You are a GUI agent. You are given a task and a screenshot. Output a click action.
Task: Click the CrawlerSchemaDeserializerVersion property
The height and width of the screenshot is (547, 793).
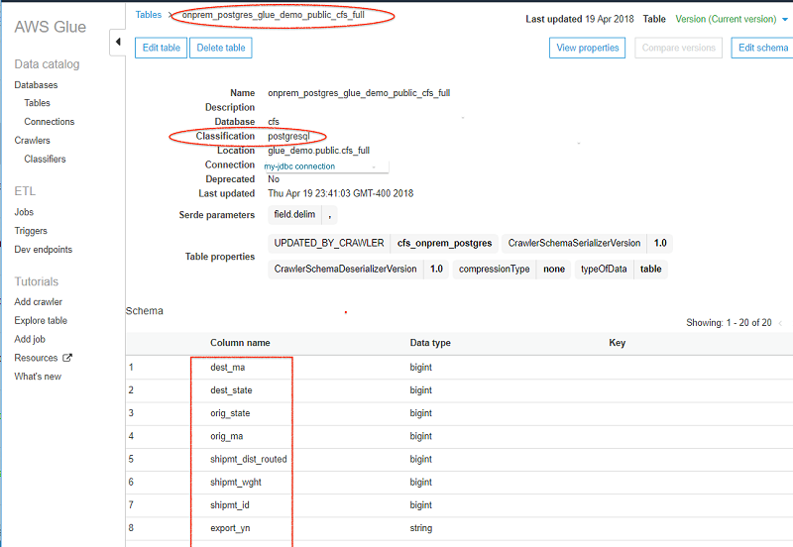click(345, 269)
